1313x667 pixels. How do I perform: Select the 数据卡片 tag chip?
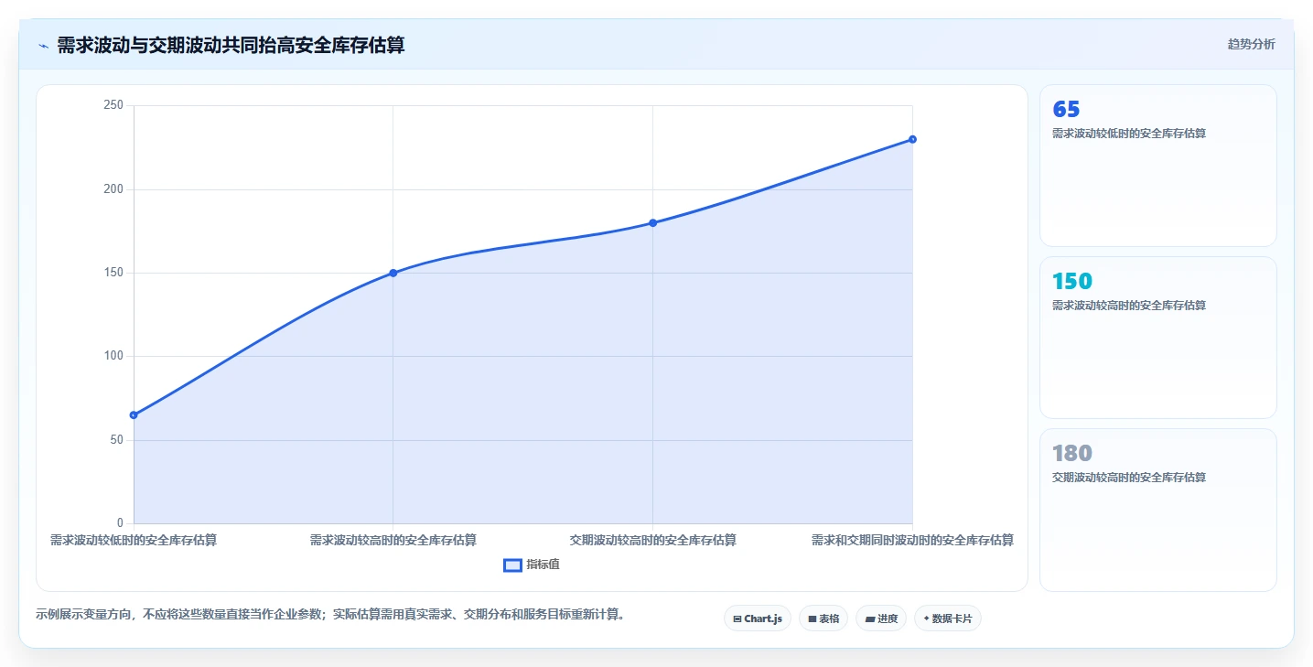tap(948, 619)
